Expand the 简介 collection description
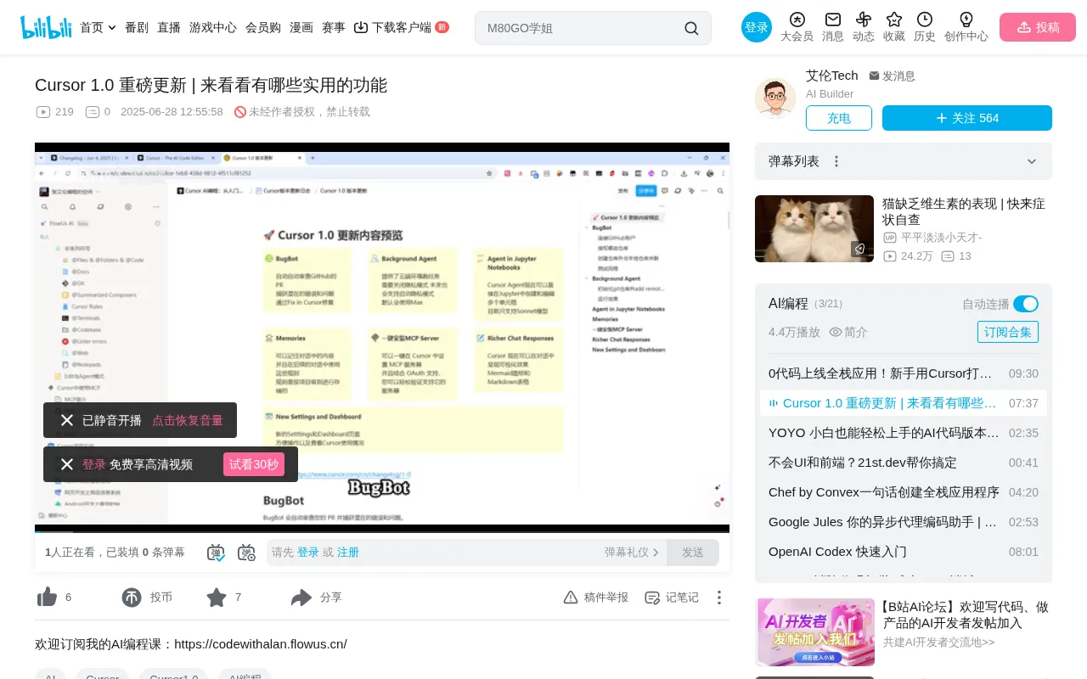 [x=848, y=332]
